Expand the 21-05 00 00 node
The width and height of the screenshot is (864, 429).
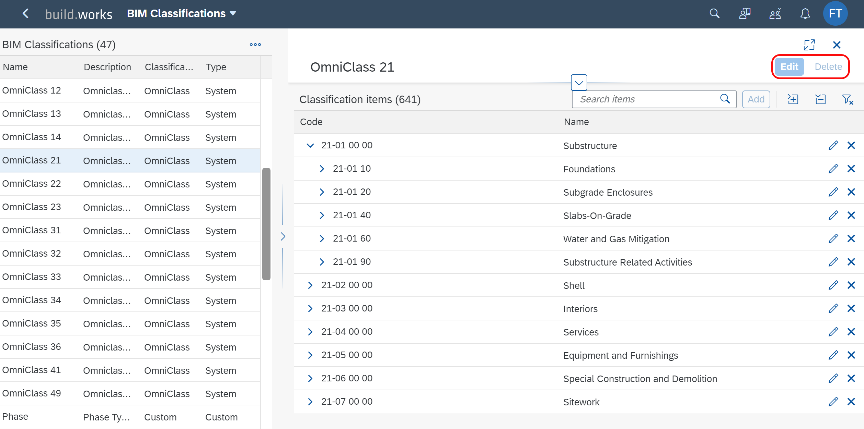tap(310, 355)
